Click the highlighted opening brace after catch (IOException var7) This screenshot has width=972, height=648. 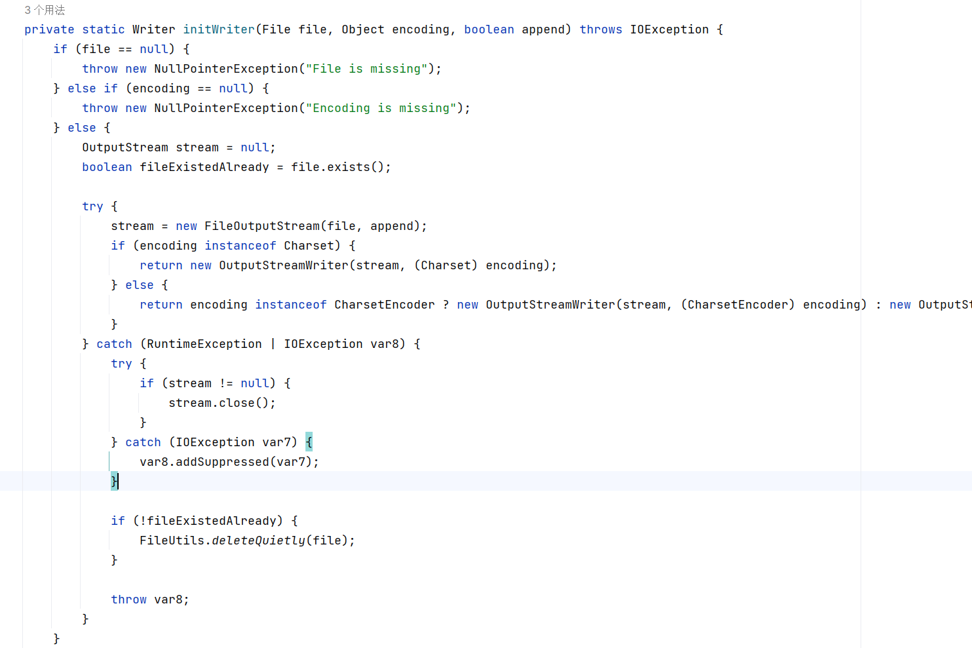pyautogui.click(x=309, y=442)
